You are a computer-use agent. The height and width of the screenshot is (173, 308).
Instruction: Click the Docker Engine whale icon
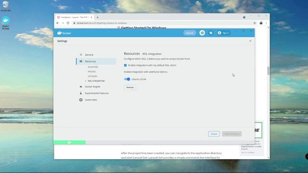[x=81, y=86]
